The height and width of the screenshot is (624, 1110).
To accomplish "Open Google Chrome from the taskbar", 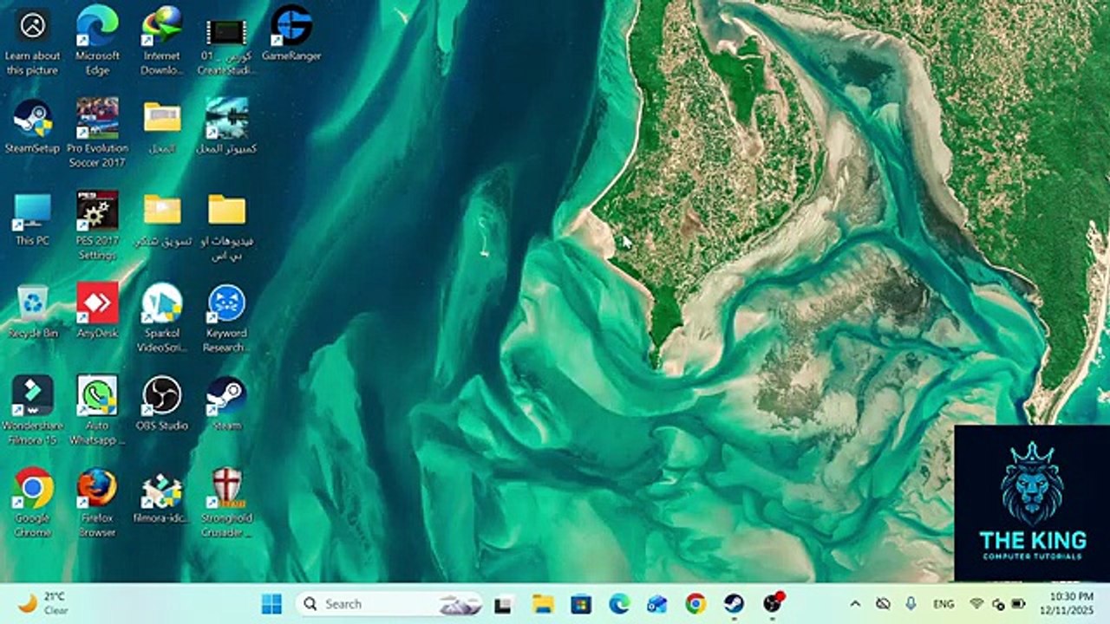I will pos(695,604).
